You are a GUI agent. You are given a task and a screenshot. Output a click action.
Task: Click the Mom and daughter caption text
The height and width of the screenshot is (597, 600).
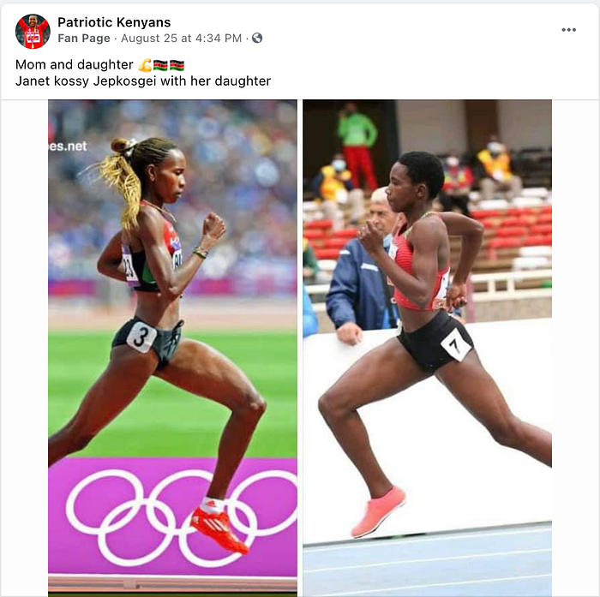coord(75,64)
